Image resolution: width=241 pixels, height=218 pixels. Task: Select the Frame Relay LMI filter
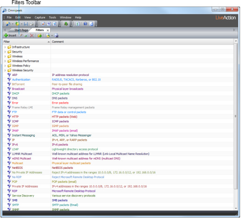coord(22,107)
